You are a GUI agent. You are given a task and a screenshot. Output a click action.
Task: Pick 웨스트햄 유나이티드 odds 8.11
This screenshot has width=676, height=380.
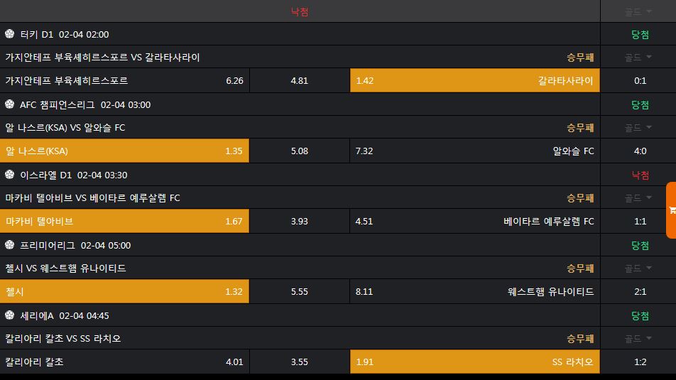coord(474,292)
